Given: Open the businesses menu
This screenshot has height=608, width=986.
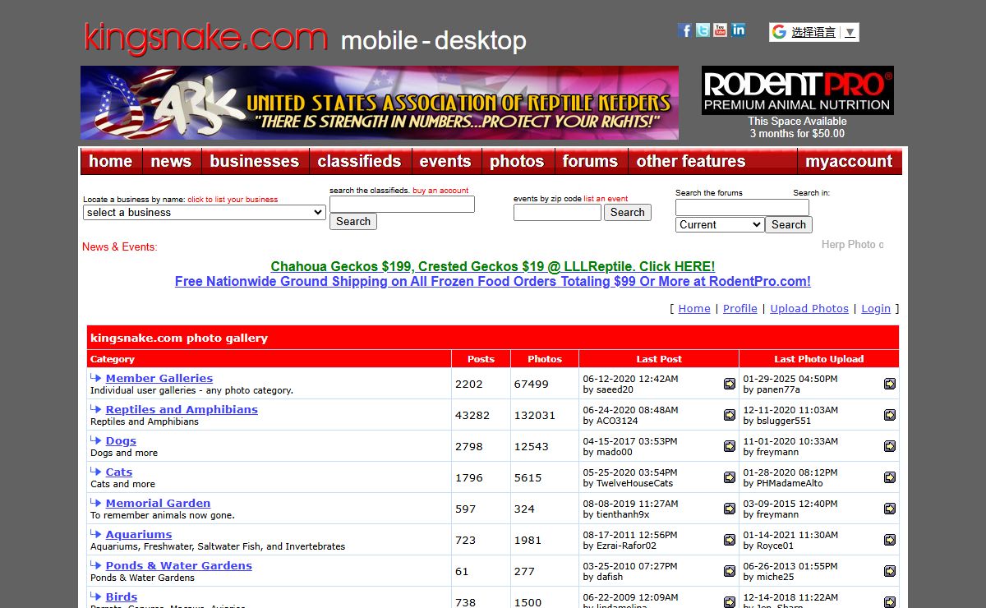Looking at the screenshot, I should 255,161.
